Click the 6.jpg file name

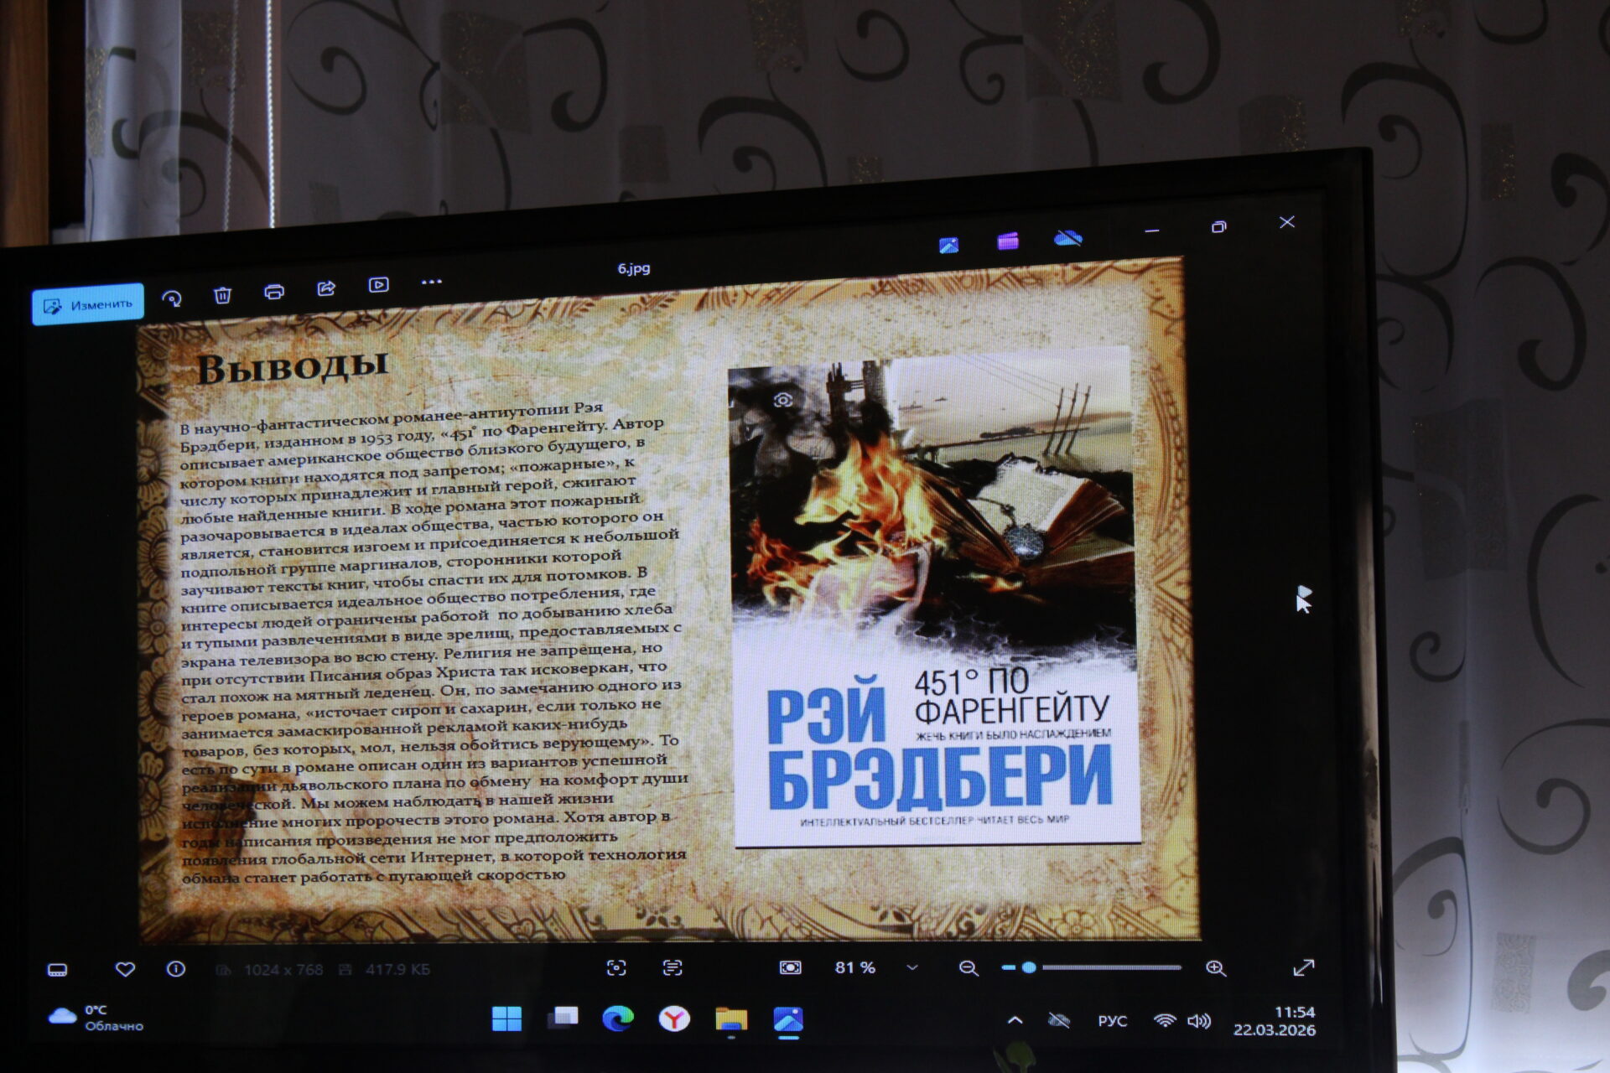click(x=634, y=268)
